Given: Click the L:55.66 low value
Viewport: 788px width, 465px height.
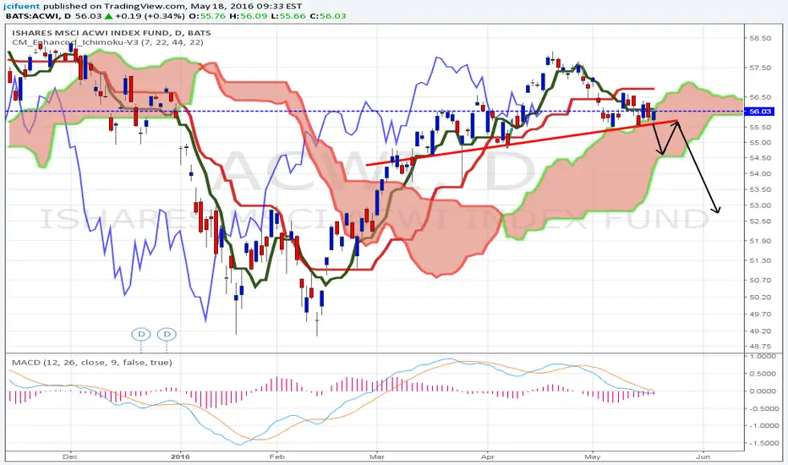Looking at the screenshot, I should click(x=287, y=16).
